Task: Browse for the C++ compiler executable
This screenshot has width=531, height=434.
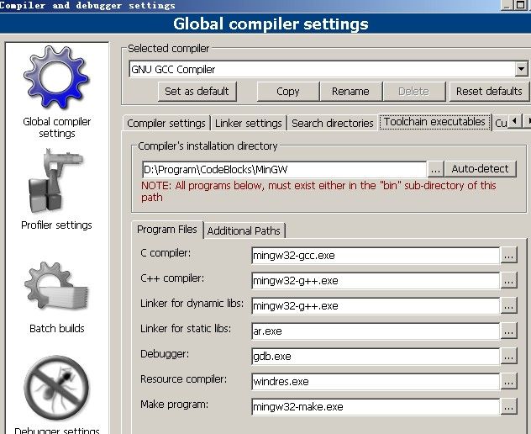Action: pos(508,281)
